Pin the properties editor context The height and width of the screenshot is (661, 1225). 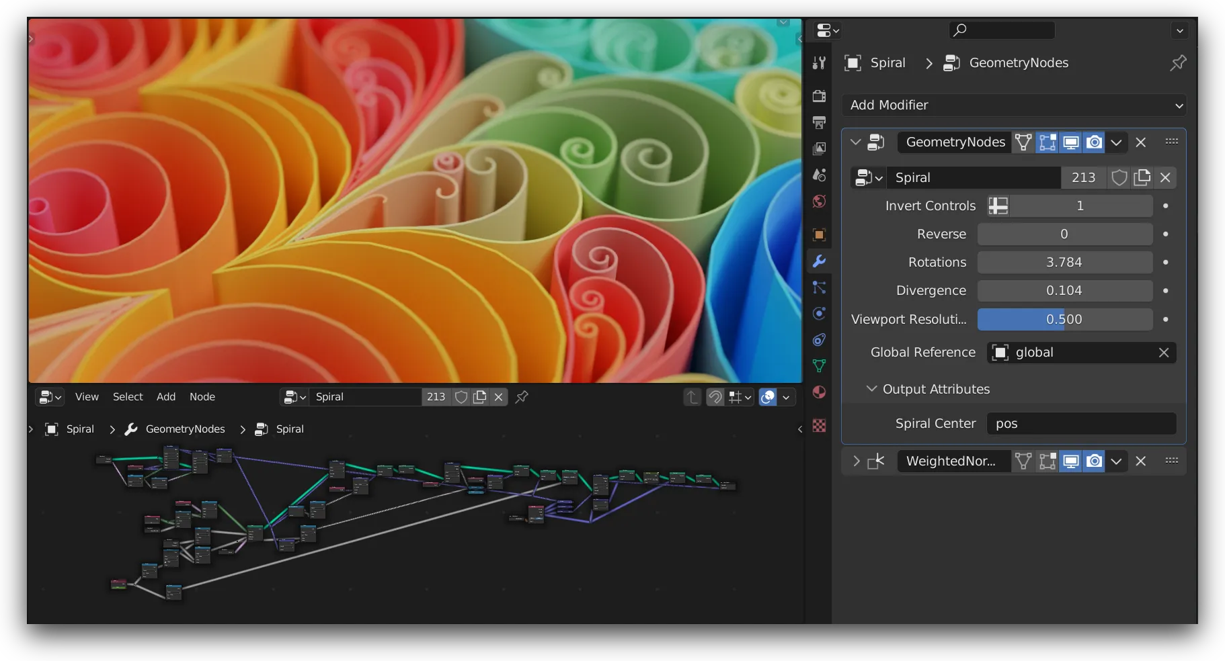[x=1178, y=63]
